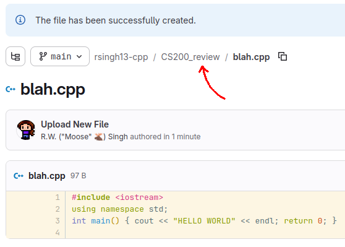Open the commit author's avatar

click(x=26, y=130)
